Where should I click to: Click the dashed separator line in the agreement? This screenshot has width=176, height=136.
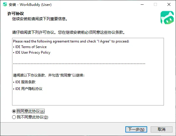click(x=79, y=64)
